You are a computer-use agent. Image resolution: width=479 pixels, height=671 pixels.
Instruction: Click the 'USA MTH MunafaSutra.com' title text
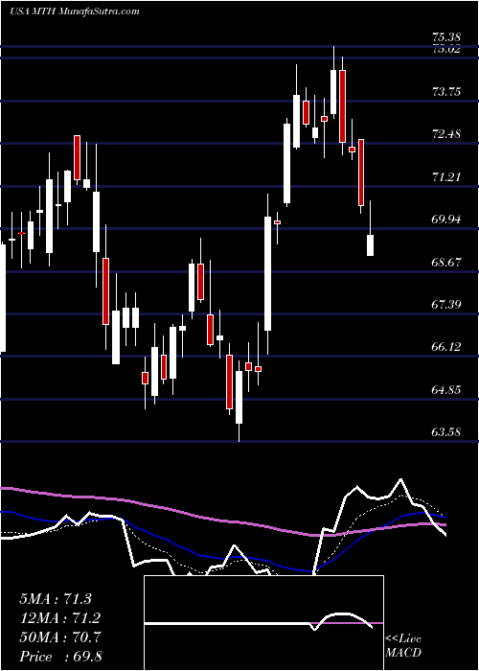[75, 12]
